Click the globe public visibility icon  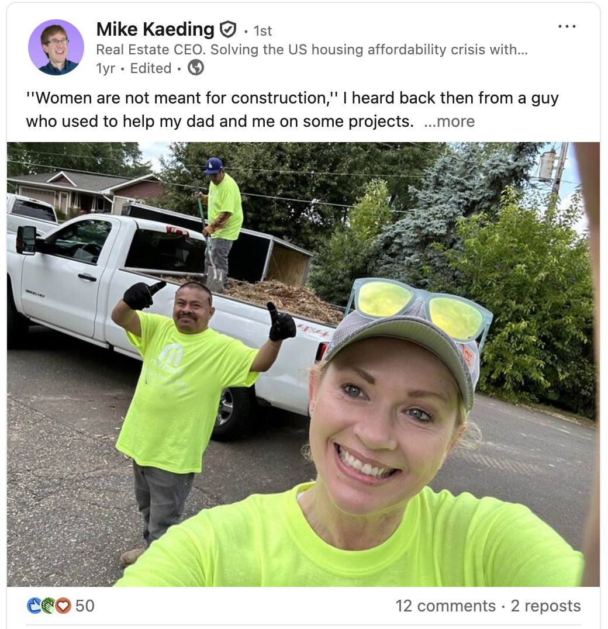[x=196, y=67]
